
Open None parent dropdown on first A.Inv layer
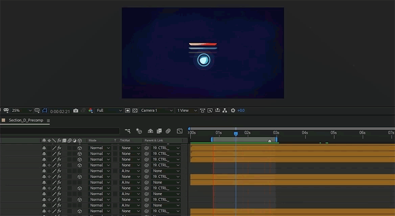tap(166, 171)
